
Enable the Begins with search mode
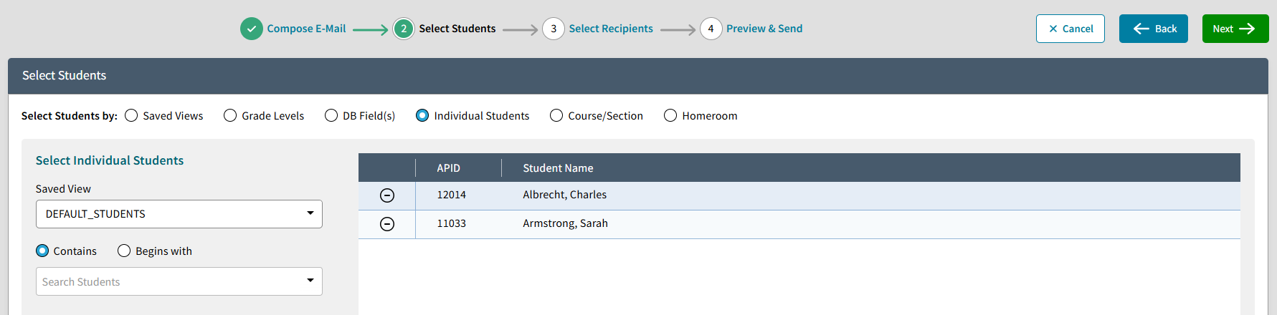[124, 251]
